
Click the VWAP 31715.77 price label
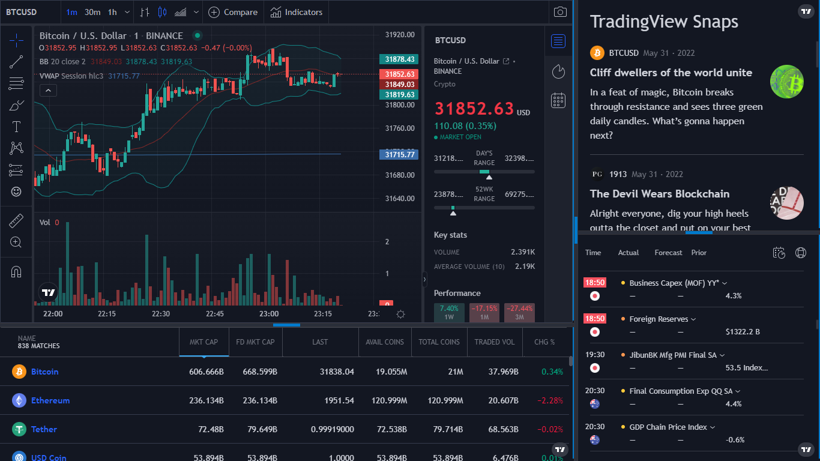click(x=398, y=154)
